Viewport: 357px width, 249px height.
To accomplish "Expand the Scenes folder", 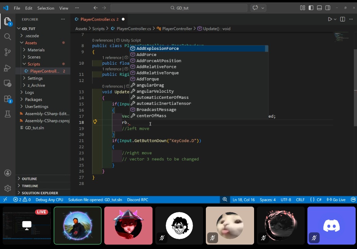I will click(x=24, y=57).
